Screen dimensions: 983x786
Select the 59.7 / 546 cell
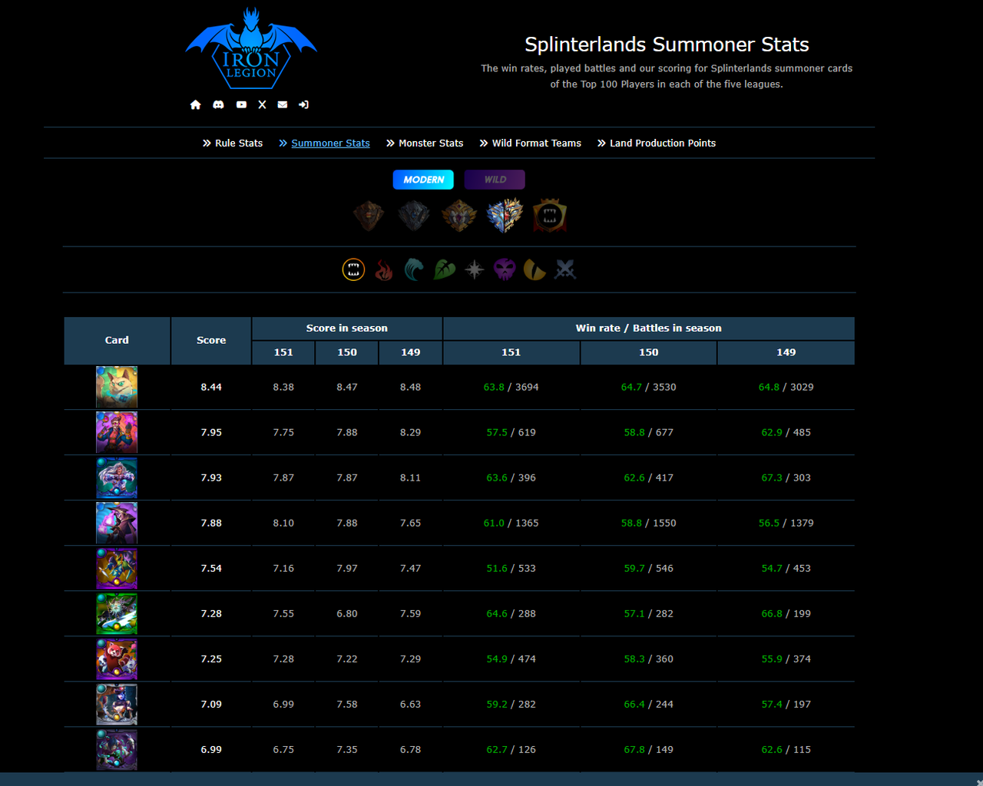tap(649, 568)
